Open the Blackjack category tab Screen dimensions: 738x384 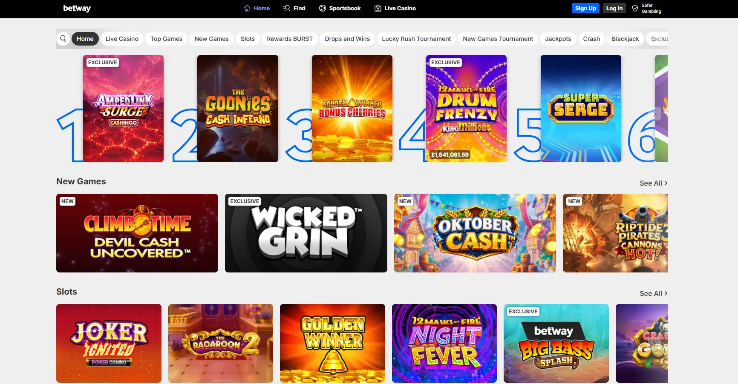[x=626, y=39]
